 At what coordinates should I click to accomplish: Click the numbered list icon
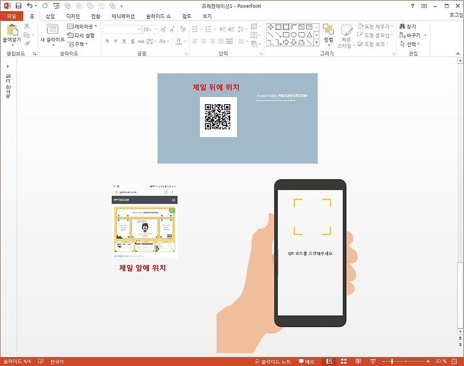208,29
